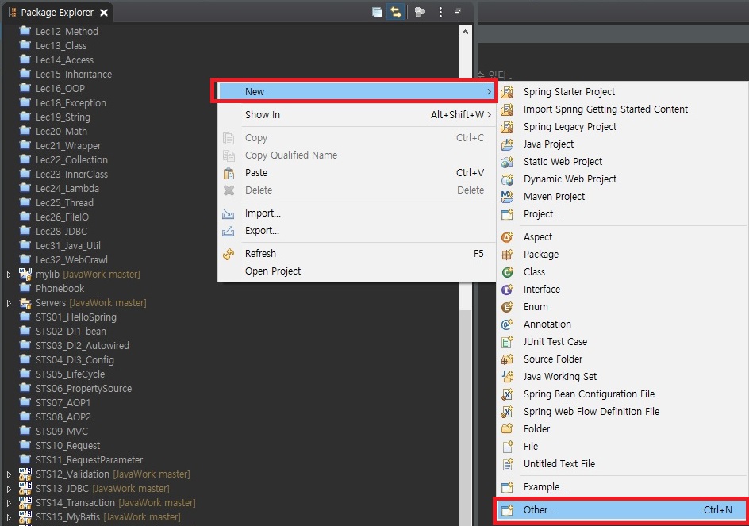Click the Interface icon
The height and width of the screenshot is (526, 749).
[507, 290]
